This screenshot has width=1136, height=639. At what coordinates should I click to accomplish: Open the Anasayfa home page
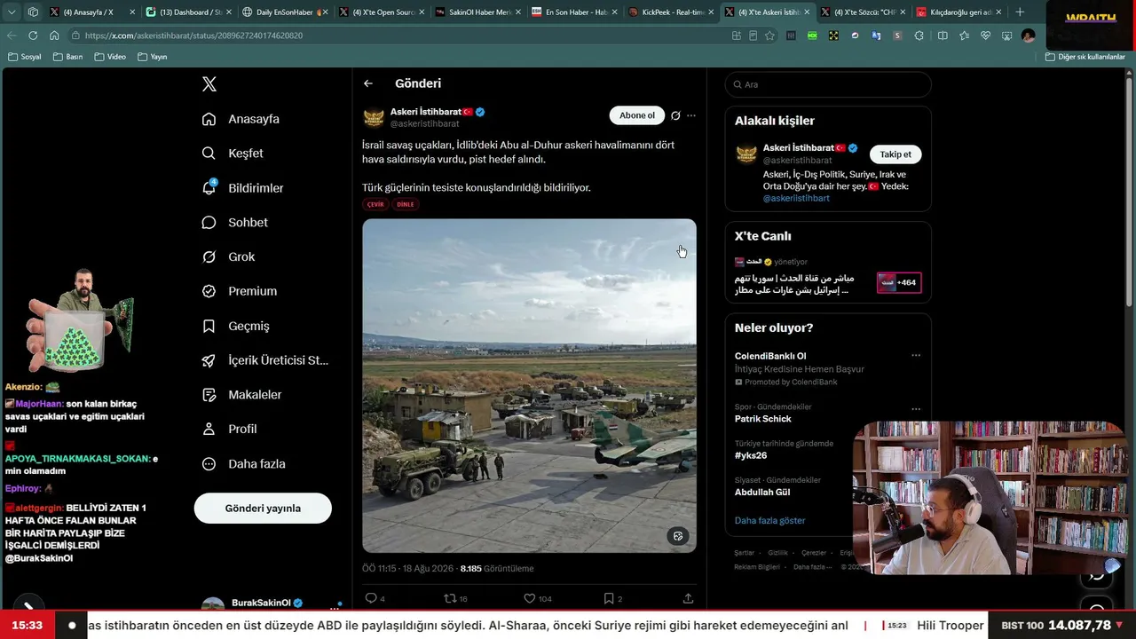(241, 119)
